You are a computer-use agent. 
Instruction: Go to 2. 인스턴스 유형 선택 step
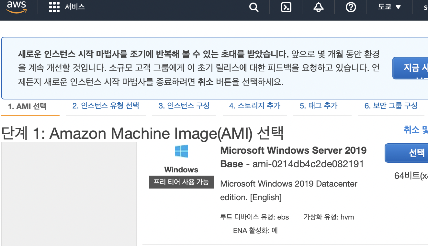pyautogui.click(x=106, y=106)
